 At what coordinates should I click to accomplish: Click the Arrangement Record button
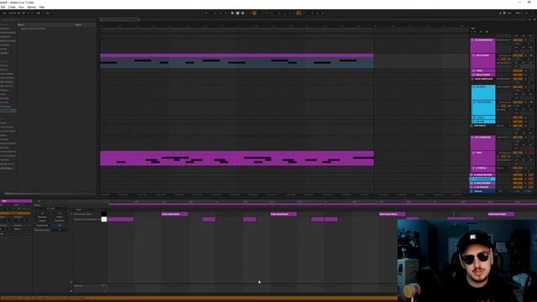(x=242, y=13)
